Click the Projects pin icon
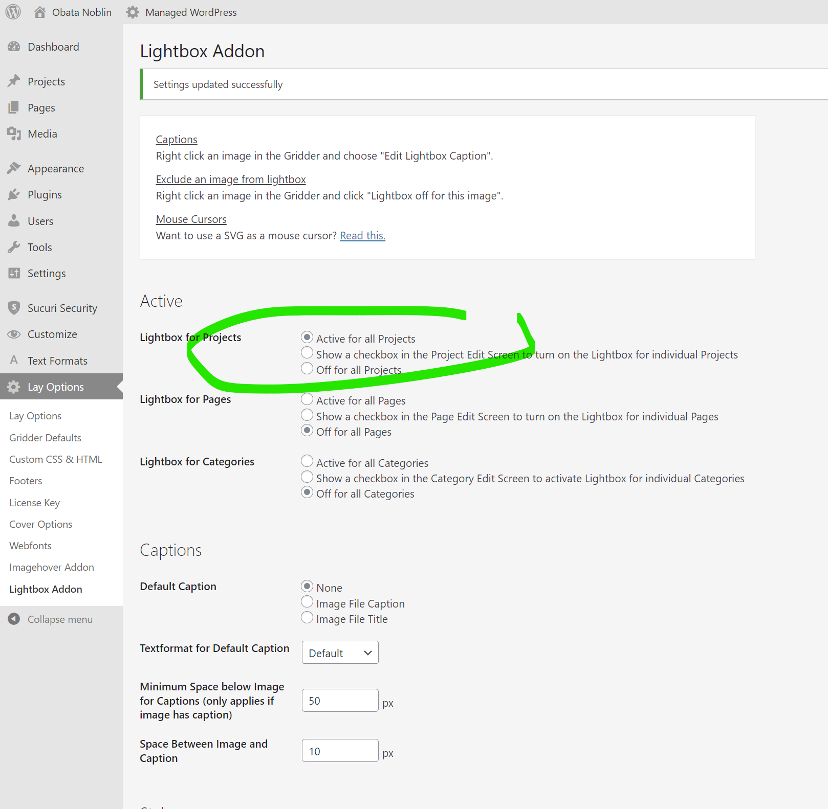The width and height of the screenshot is (828, 809). click(x=14, y=81)
